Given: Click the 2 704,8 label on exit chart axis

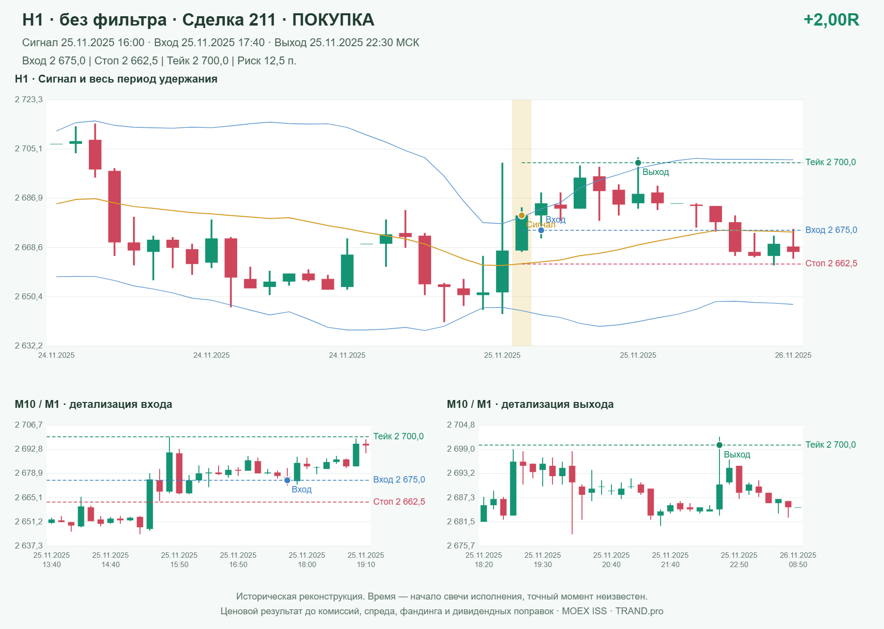Looking at the screenshot, I should tap(461, 425).
